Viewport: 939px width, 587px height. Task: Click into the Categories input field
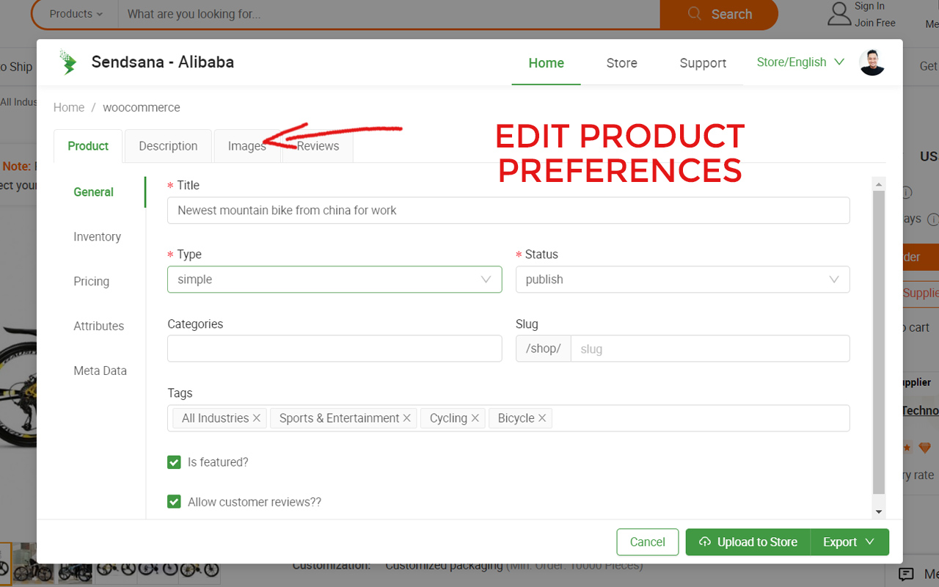click(335, 349)
